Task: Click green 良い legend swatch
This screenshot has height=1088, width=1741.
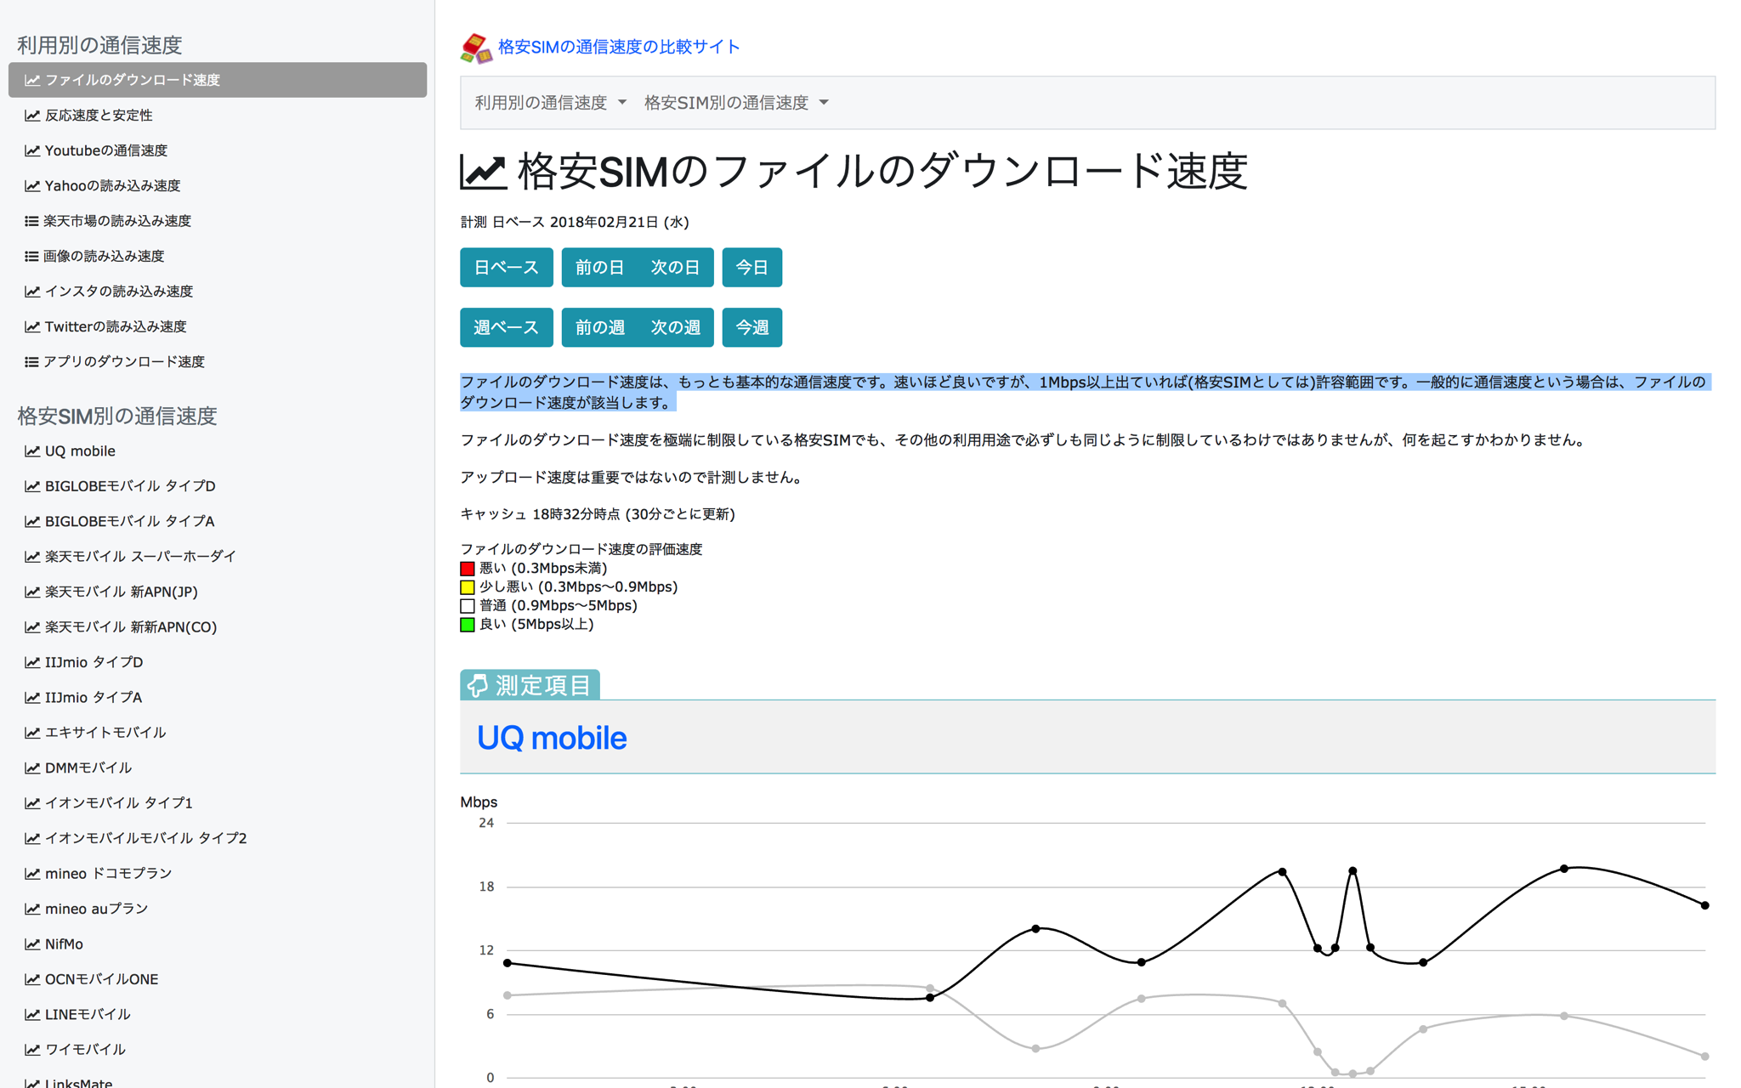Action: pyautogui.click(x=468, y=625)
